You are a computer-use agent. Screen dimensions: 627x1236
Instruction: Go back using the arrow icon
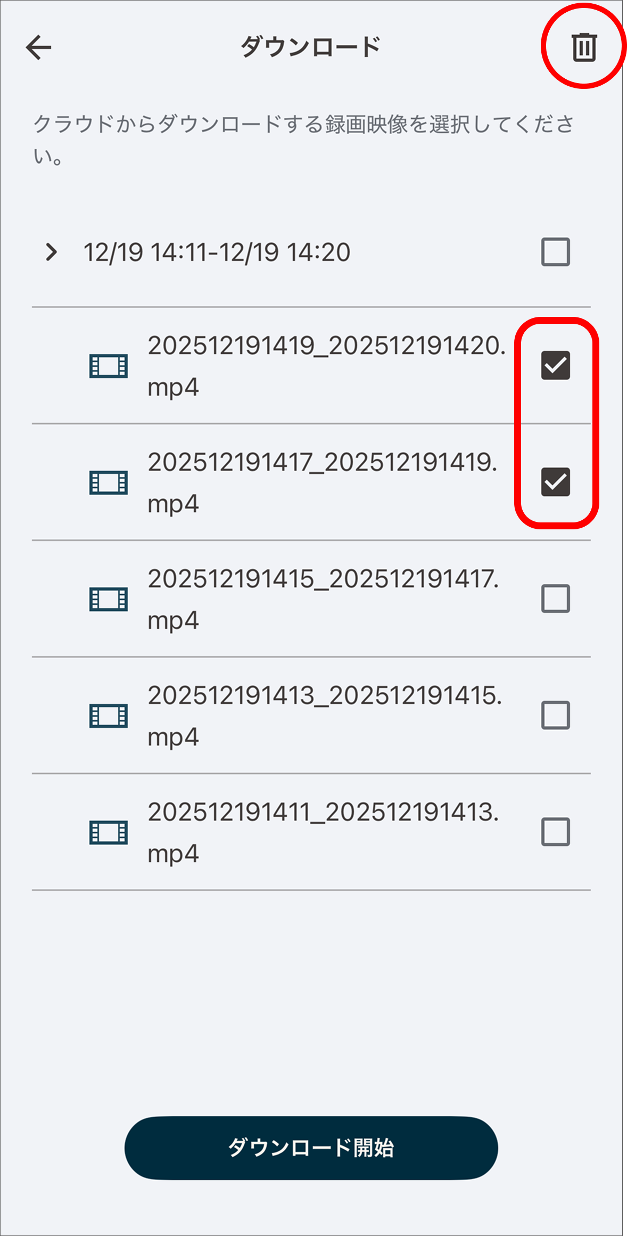point(38,47)
